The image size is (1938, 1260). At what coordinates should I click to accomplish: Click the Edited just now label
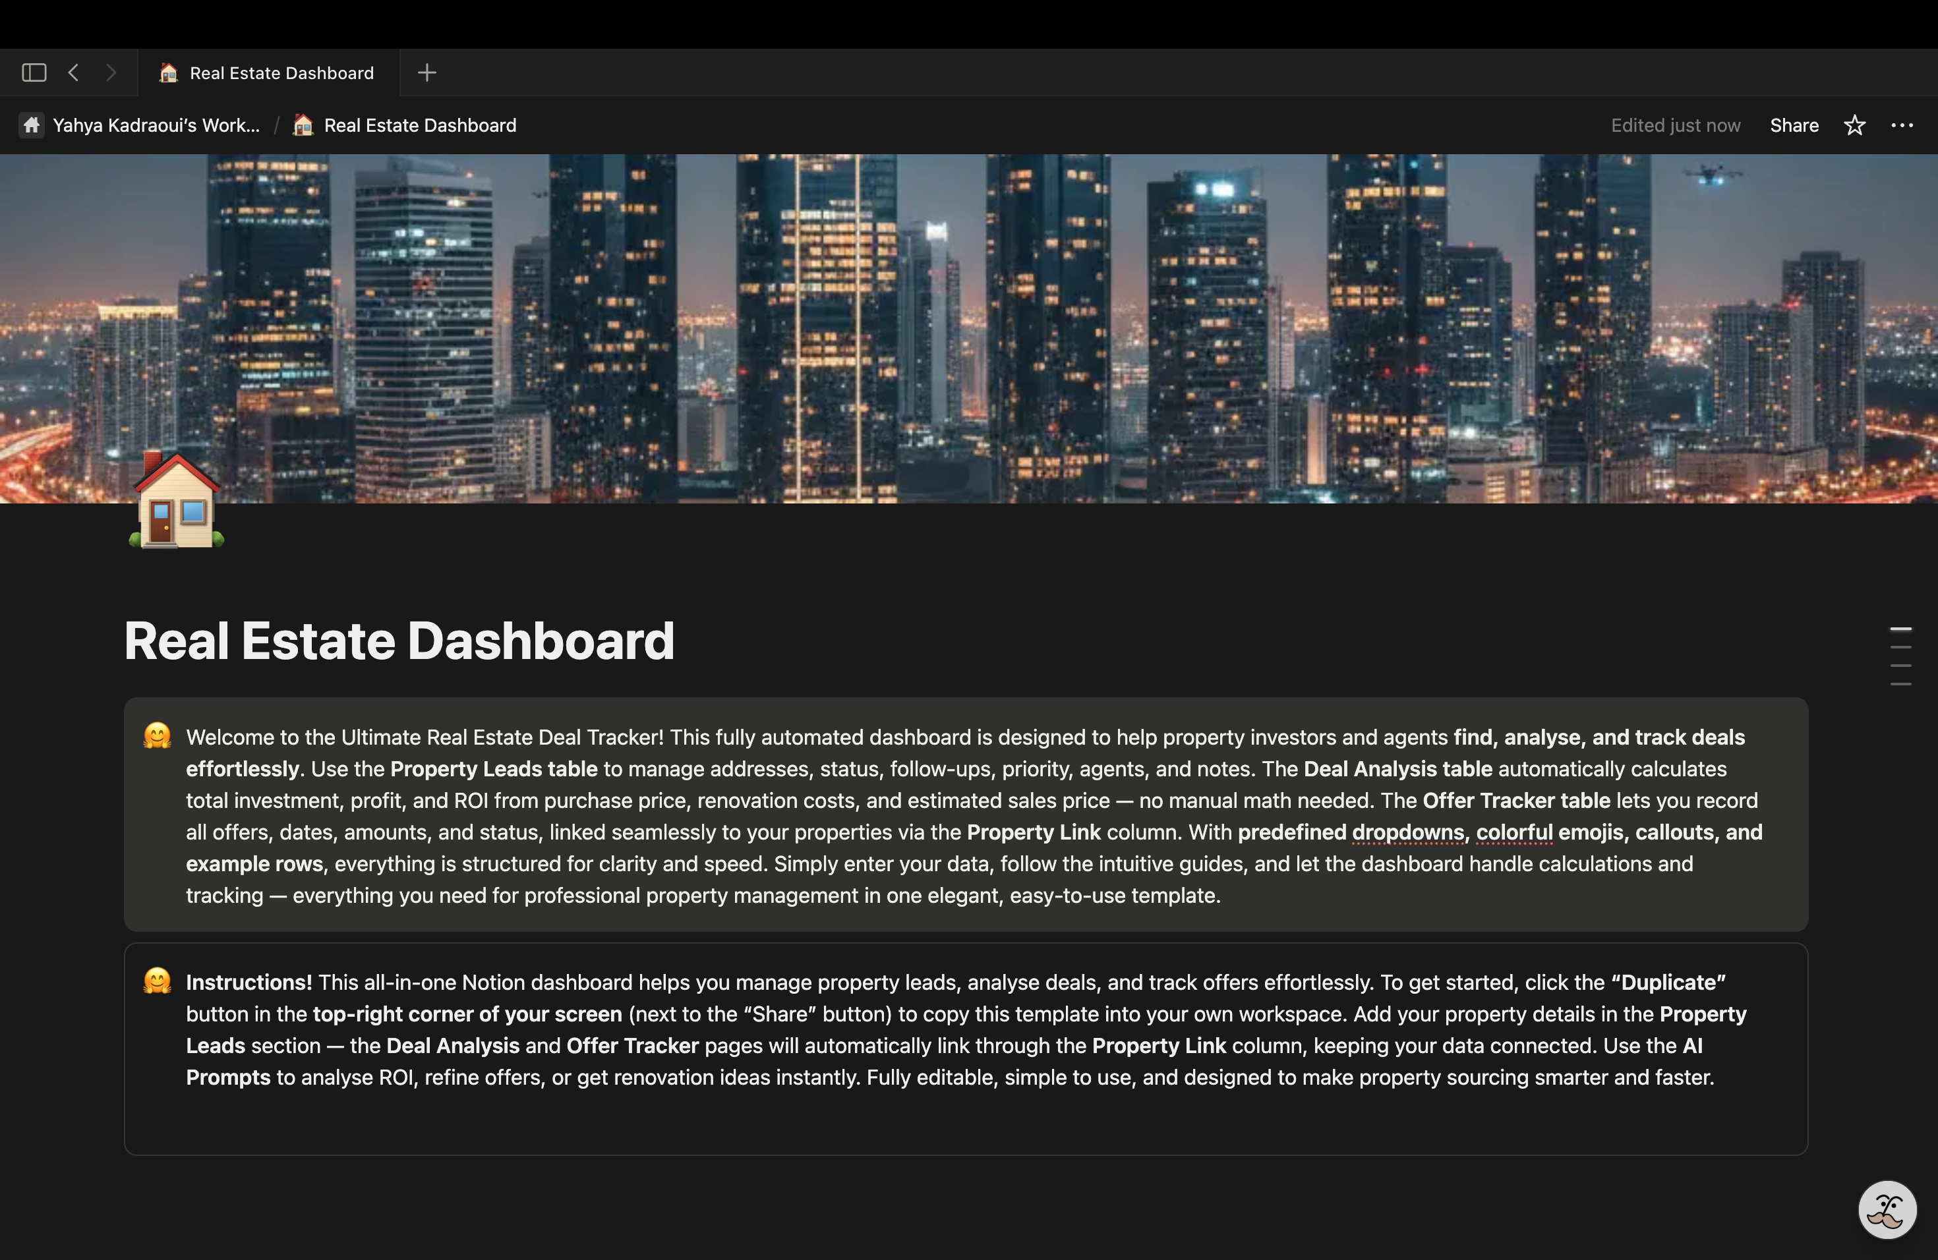[1675, 125]
